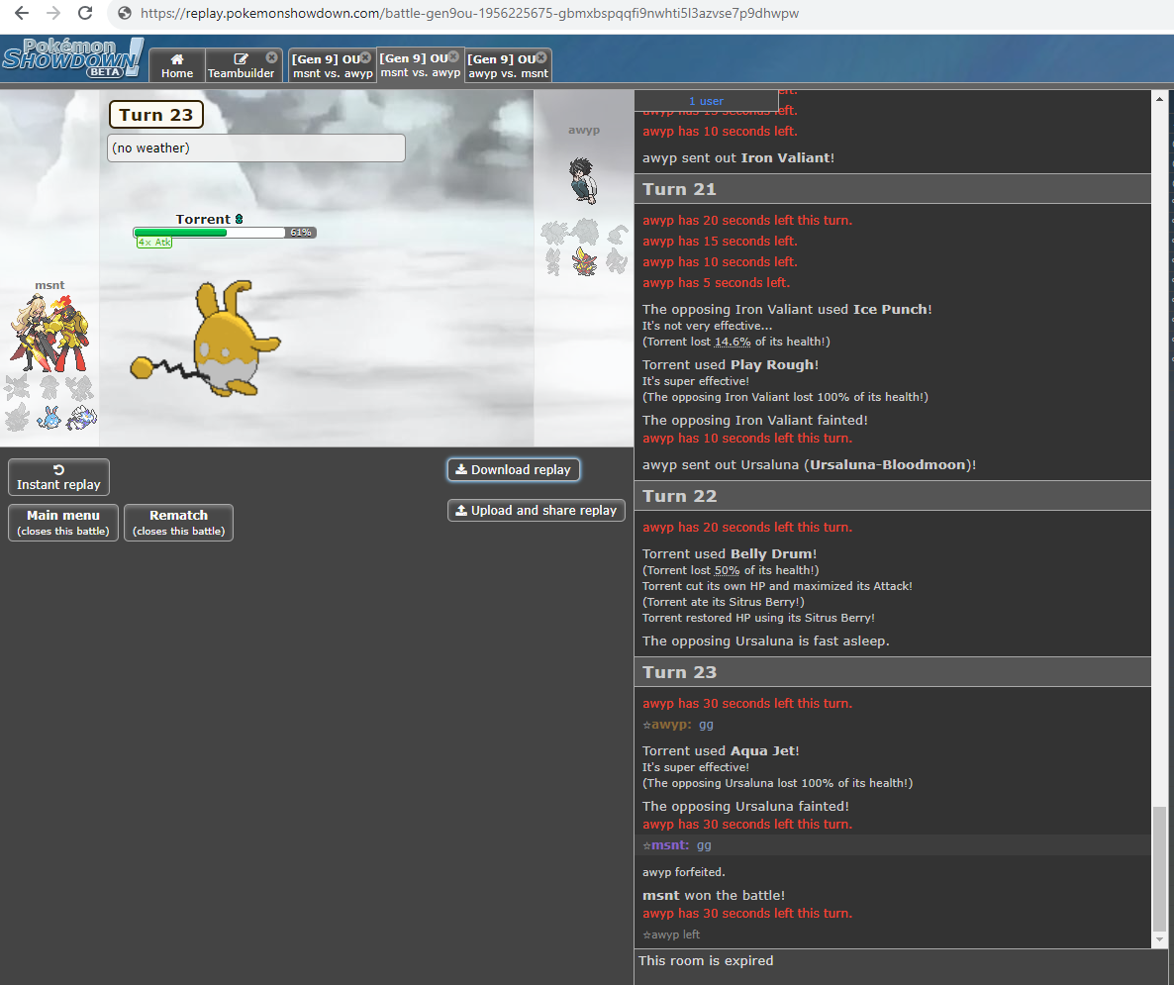Reload the page with refresh icon
This screenshot has height=985, width=1174.
[85, 13]
